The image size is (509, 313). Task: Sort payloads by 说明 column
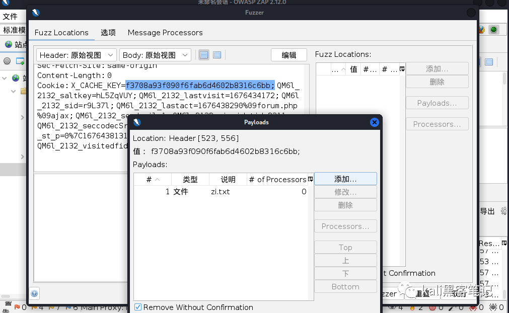click(x=228, y=179)
